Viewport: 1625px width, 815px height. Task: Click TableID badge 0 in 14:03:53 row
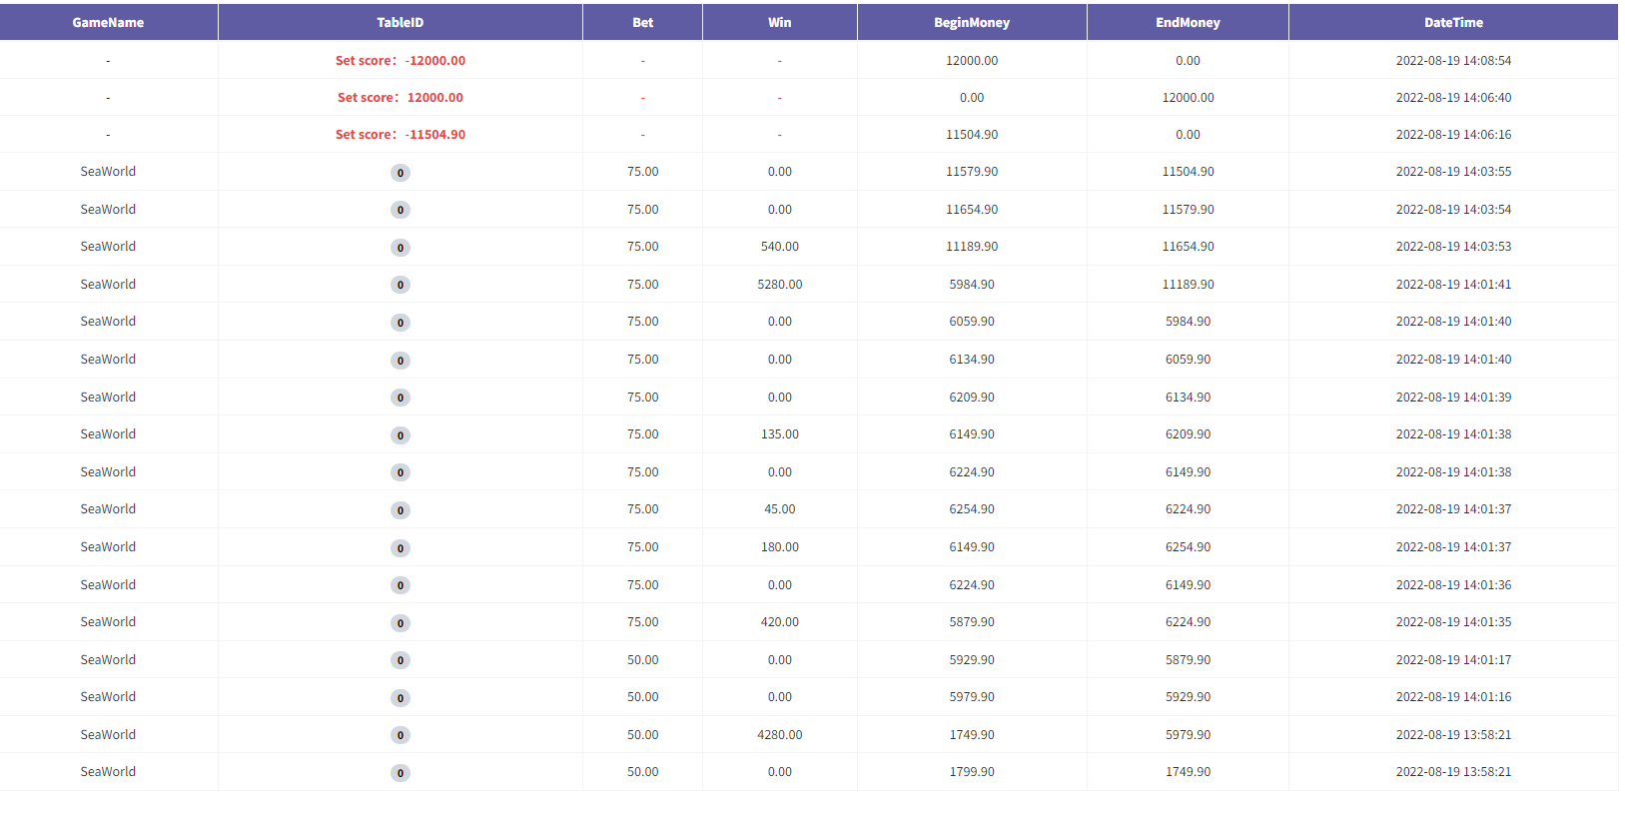[x=401, y=248]
